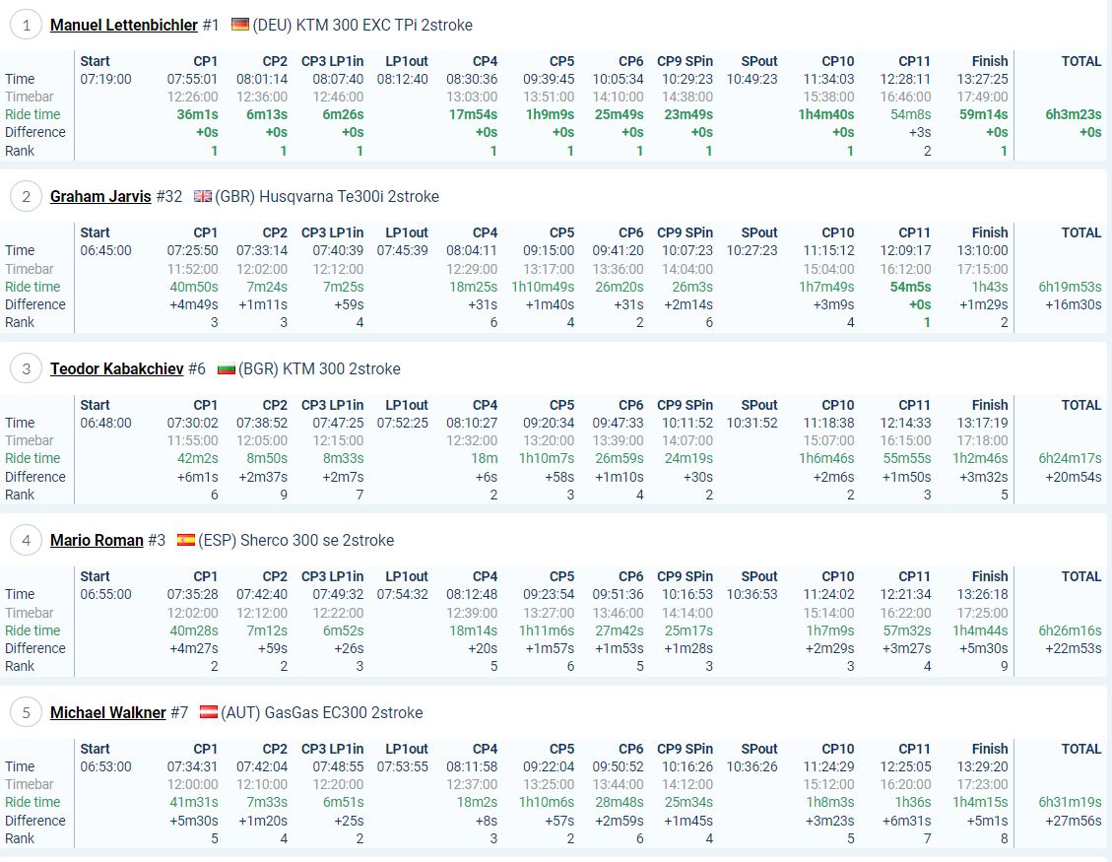
Task: Open Michael Walkner rider profile link
Action: click(107, 713)
